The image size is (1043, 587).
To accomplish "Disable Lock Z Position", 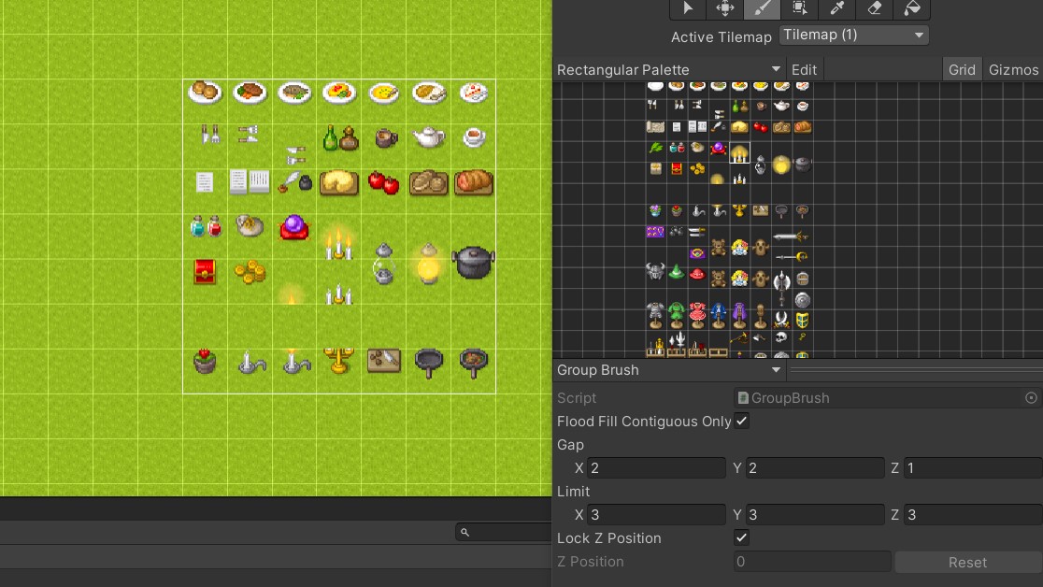I will (x=741, y=537).
